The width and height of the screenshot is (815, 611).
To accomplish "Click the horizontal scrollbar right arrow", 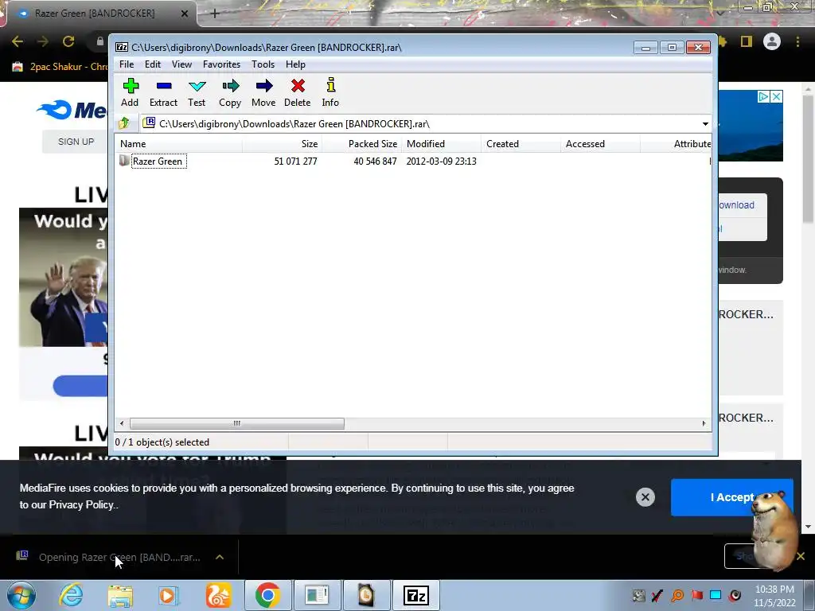I will pos(704,423).
